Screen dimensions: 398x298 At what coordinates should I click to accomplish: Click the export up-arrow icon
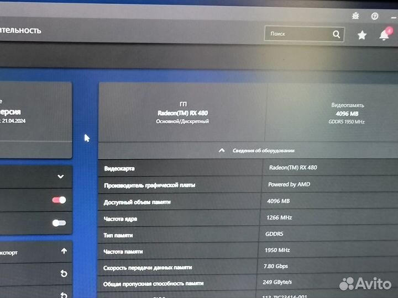[64, 251]
